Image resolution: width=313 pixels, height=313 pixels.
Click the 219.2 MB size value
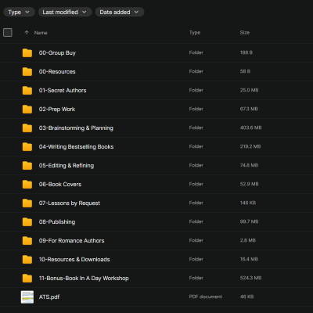point(250,146)
